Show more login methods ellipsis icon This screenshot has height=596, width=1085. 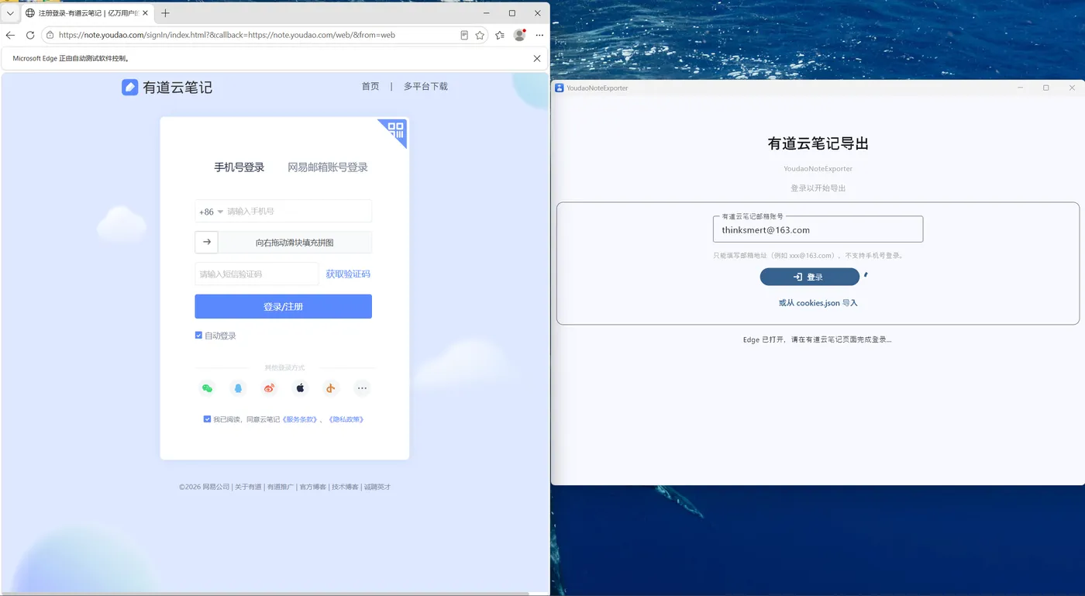click(362, 388)
